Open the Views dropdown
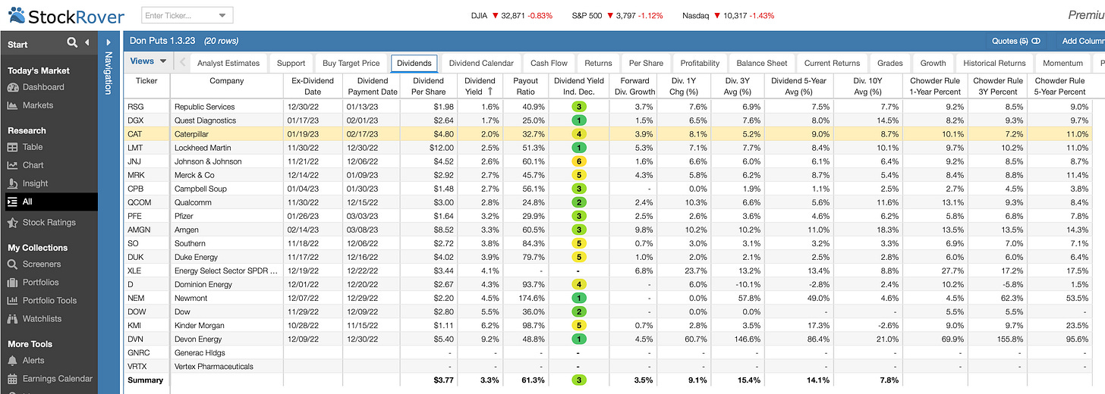This screenshot has height=394, width=1105. (147, 61)
